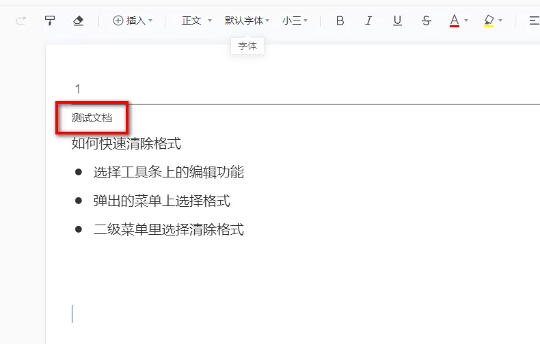The height and width of the screenshot is (344, 540).
Task: Open the highlight color picker arrow
Action: tap(500, 20)
